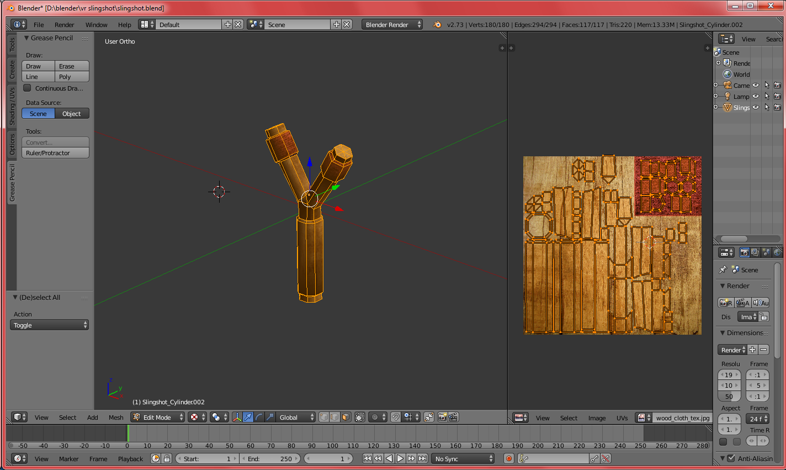Switch to vertex select mode
Image resolution: width=786 pixels, height=470 pixels.
324,417
